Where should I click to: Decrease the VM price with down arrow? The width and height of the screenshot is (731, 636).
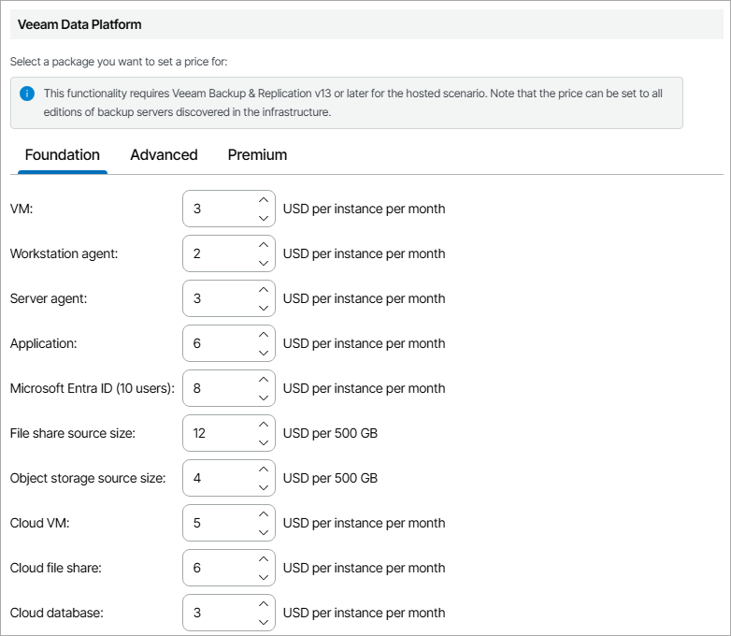pyautogui.click(x=263, y=219)
